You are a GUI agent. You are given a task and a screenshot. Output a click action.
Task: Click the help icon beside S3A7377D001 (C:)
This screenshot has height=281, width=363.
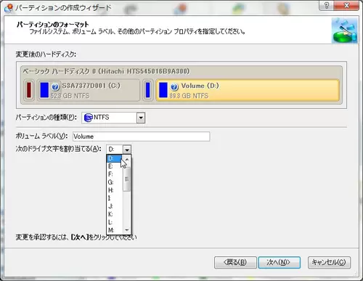coord(55,86)
